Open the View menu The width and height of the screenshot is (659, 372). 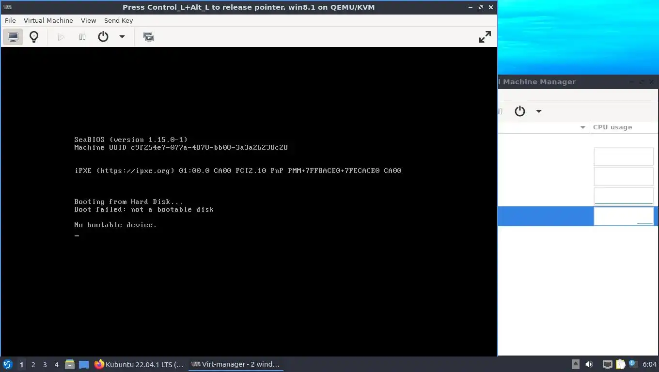click(88, 20)
